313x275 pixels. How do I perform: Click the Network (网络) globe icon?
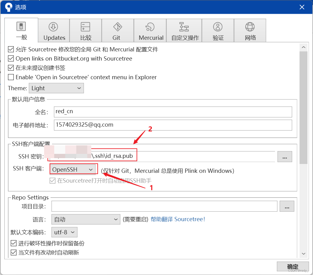(x=250, y=27)
